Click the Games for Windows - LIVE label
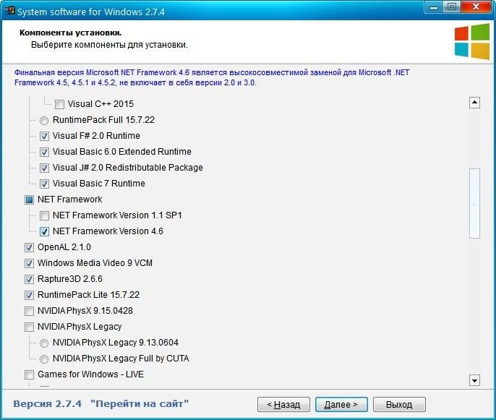The width and height of the screenshot is (496, 420). [x=90, y=374]
